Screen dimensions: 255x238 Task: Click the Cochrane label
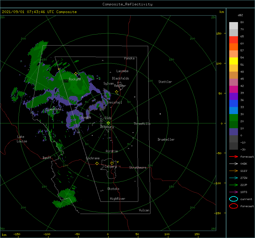[x=93, y=158]
